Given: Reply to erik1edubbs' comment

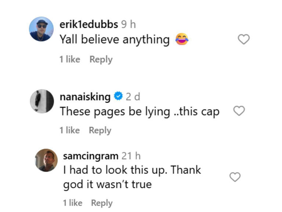Looking at the screenshot, I should coord(101,59).
